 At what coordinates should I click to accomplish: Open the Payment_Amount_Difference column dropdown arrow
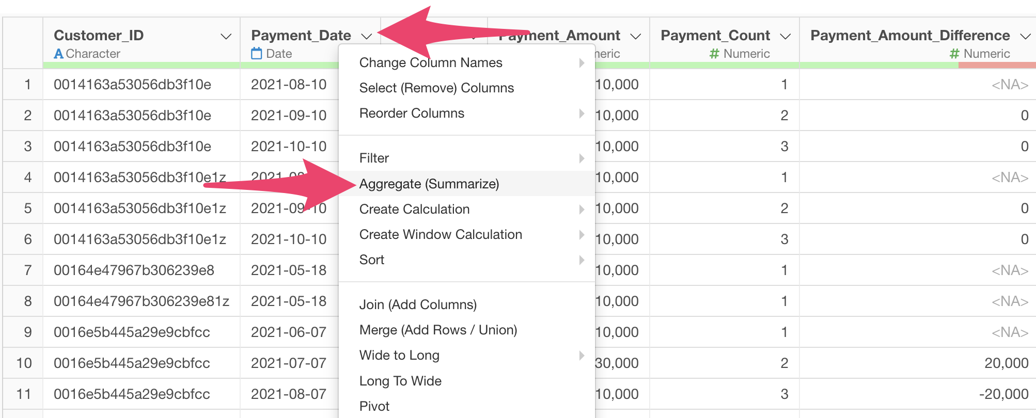coord(1025,36)
